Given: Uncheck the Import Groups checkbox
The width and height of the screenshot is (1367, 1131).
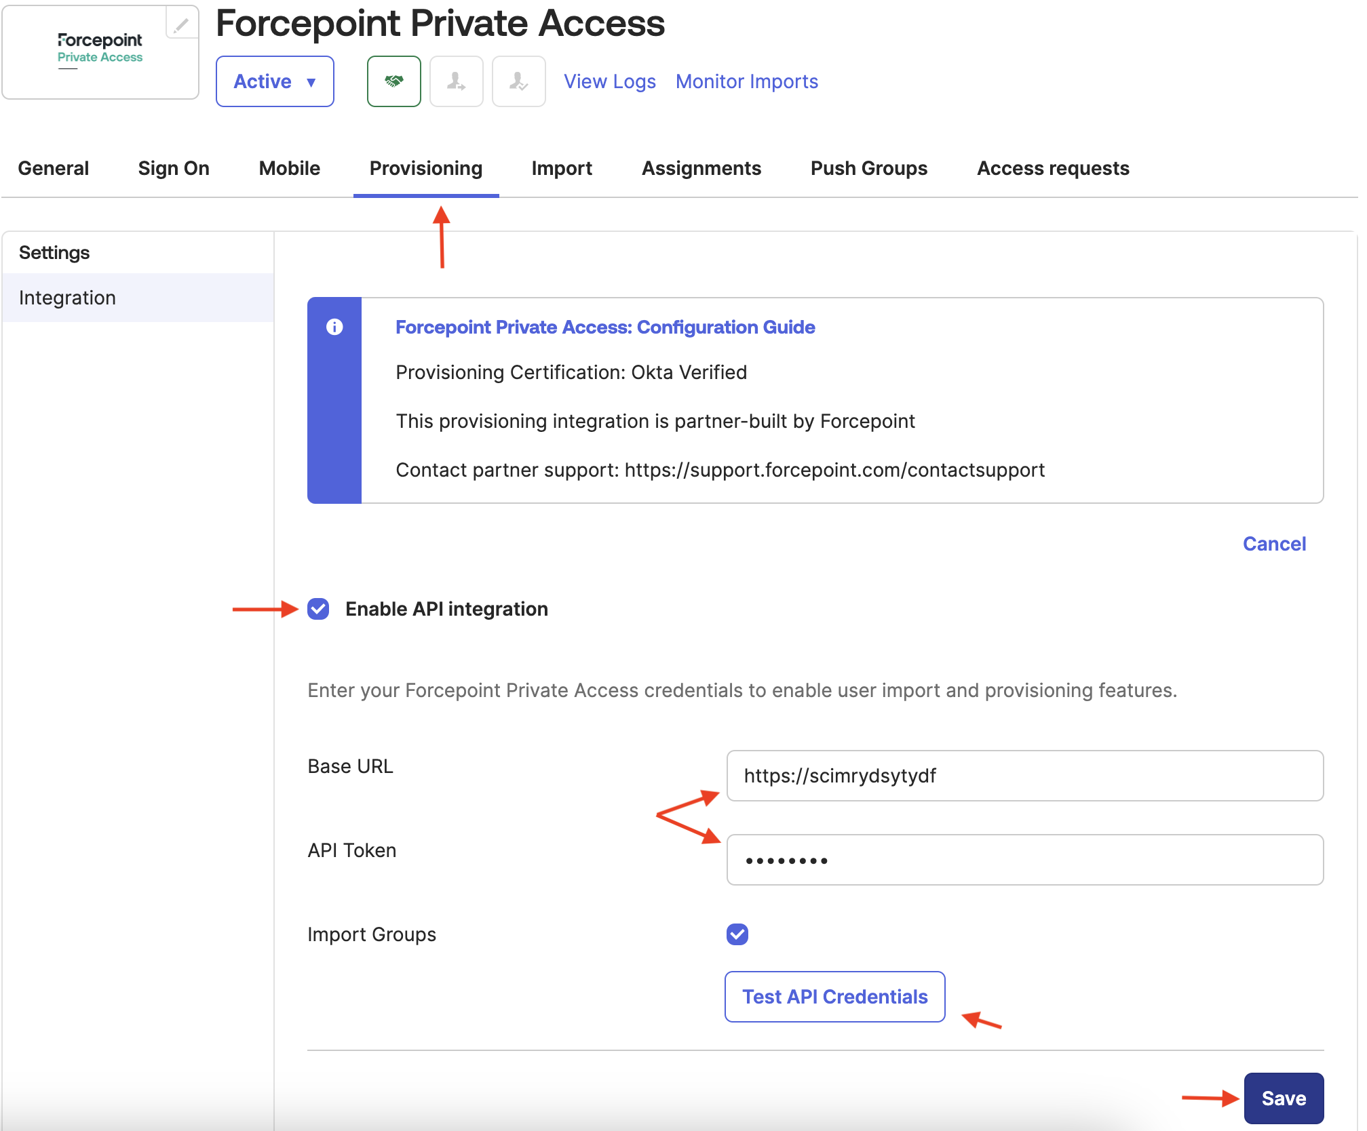Looking at the screenshot, I should (x=737, y=934).
